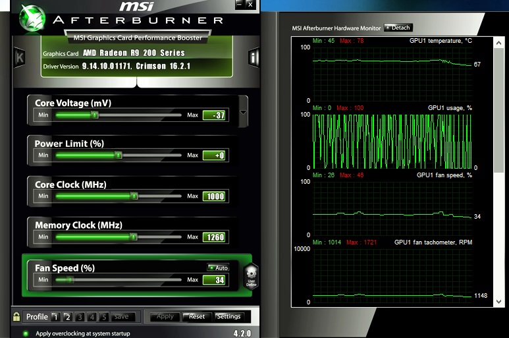This screenshot has width=509, height=338.
Task: Click the GPU1 usage graph
Action: tap(392, 141)
